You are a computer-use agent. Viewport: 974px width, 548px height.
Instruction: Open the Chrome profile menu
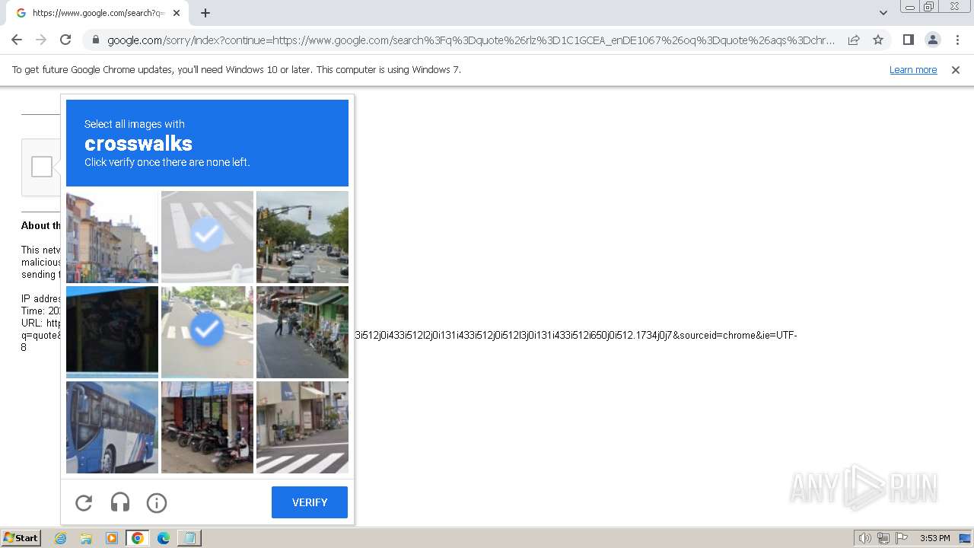pos(933,40)
